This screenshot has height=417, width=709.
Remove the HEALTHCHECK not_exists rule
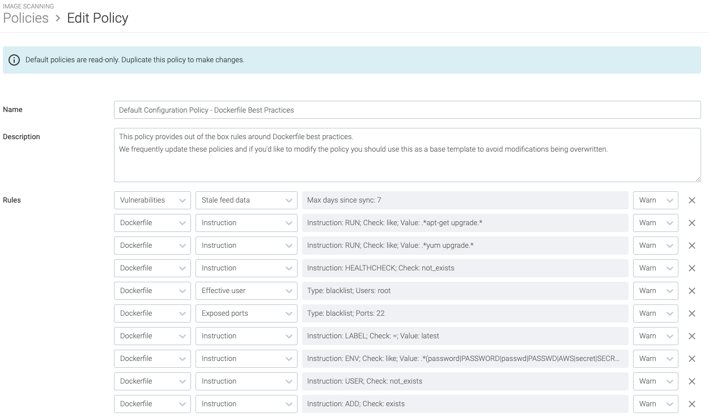[x=692, y=268]
